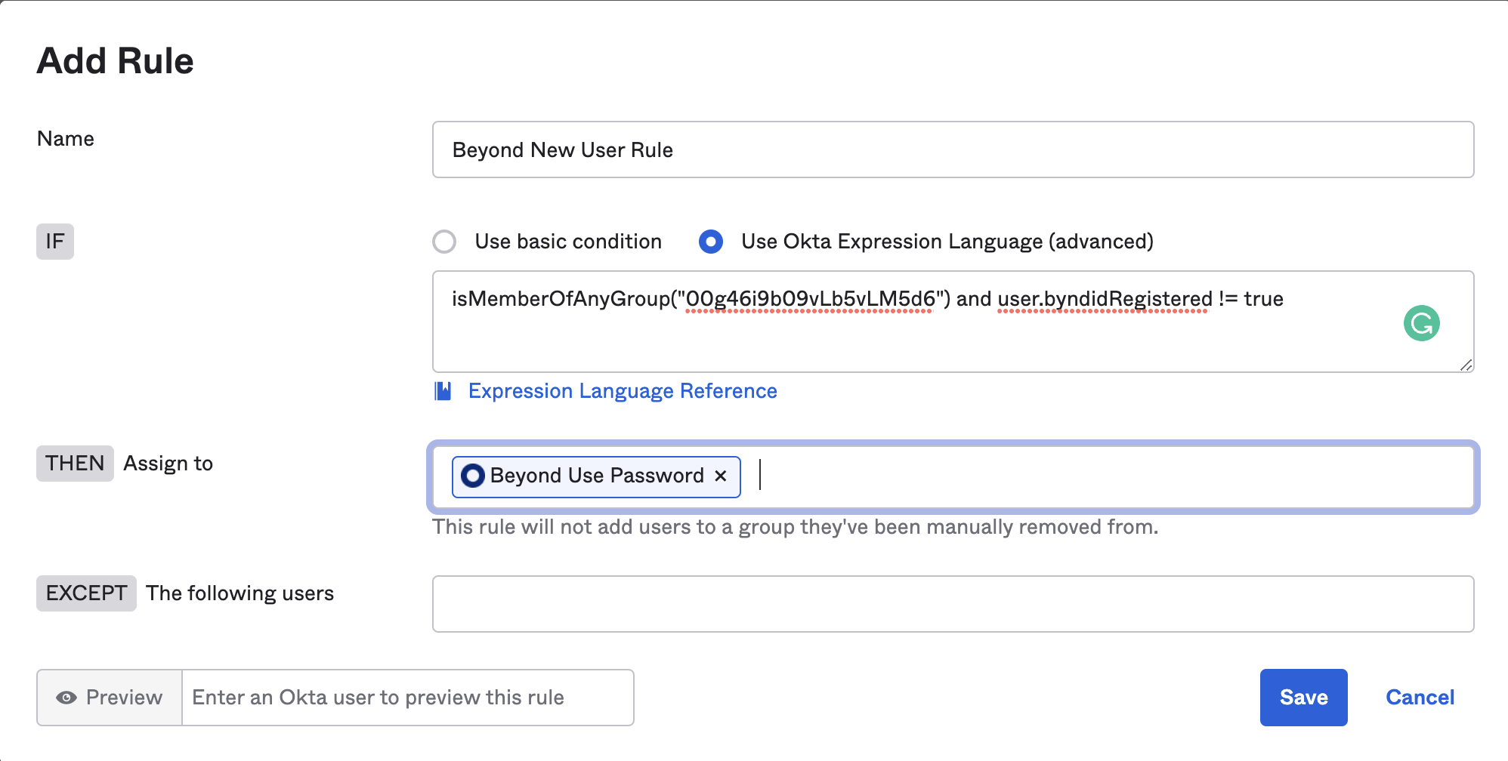Select Use Okta Expression Language radio button

coord(710,242)
